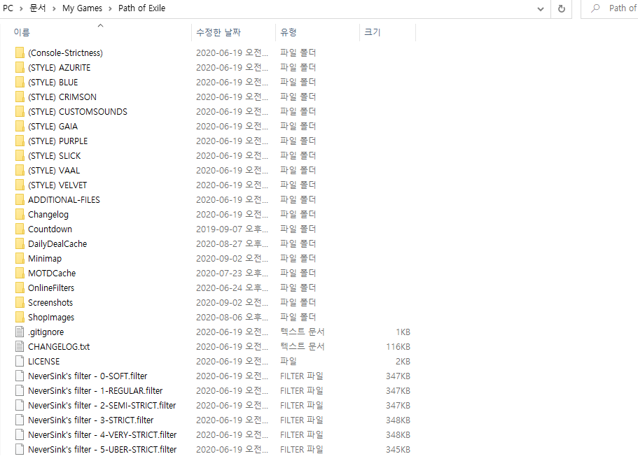
Task: Select the (STYLE) SLICK folder icon
Action: (x=20, y=156)
